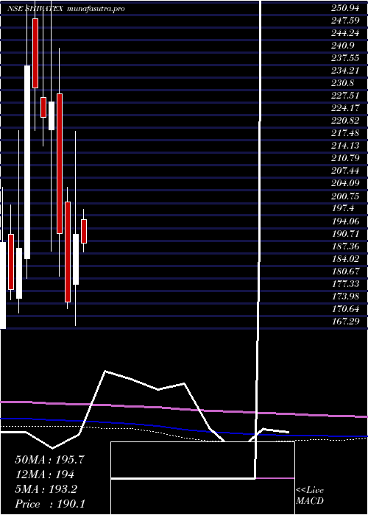Click price label 180.67
Image resolution: width=368 pixels, height=515 pixels.
coord(345,271)
